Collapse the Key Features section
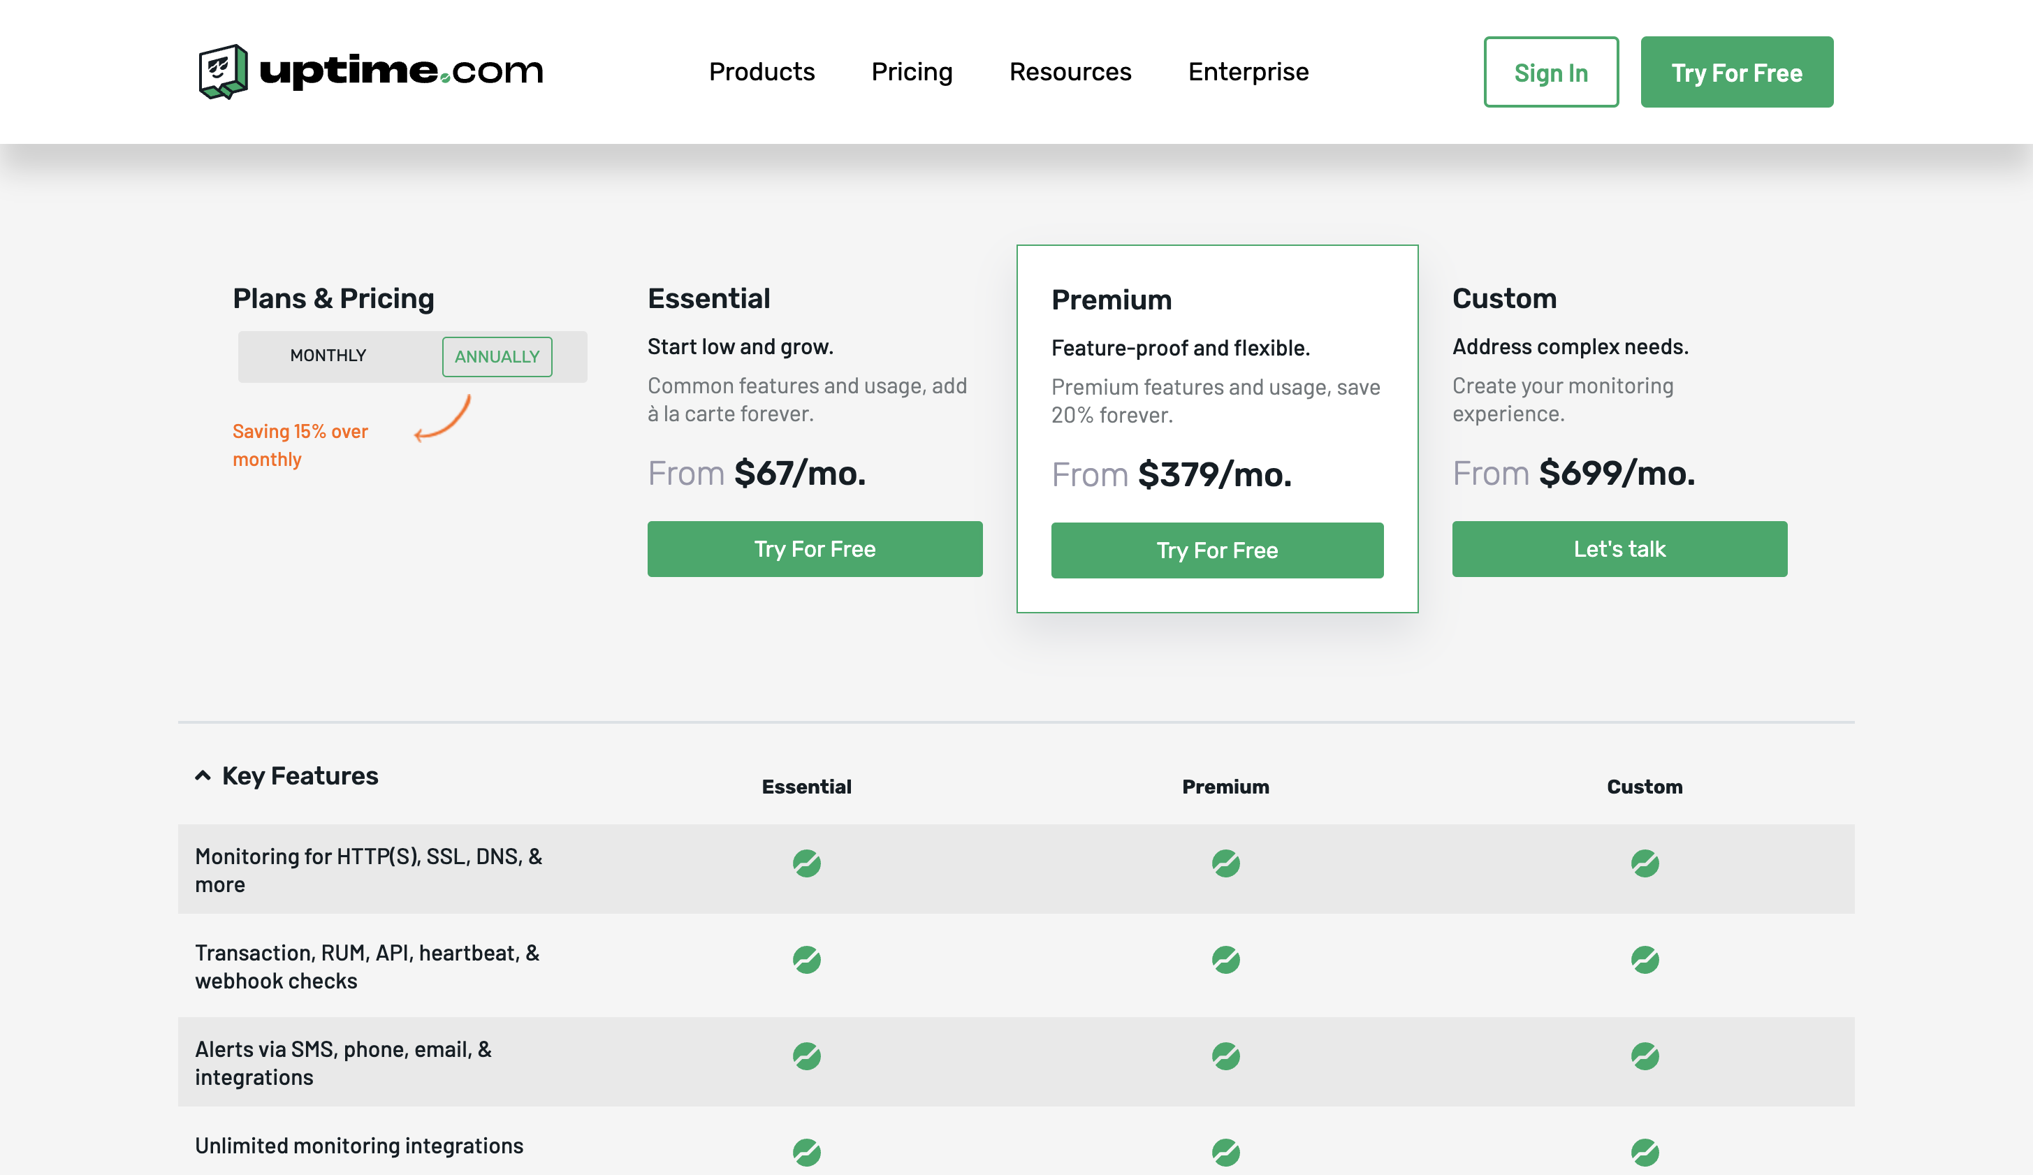The width and height of the screenshot is (2033, 1175). click(x=201, y=773)
